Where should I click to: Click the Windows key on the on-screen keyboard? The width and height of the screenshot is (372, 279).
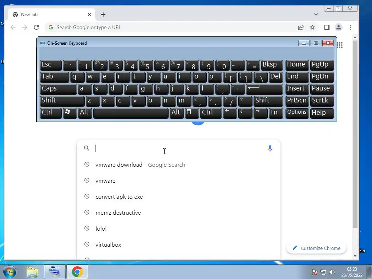coord(70,113)
